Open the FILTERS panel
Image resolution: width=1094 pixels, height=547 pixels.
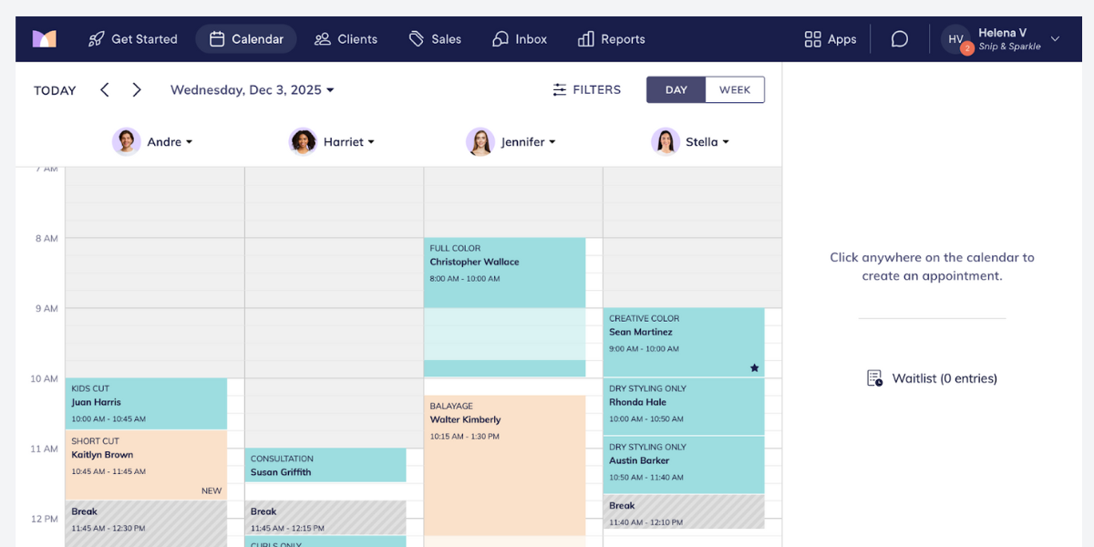click(586, 89)
